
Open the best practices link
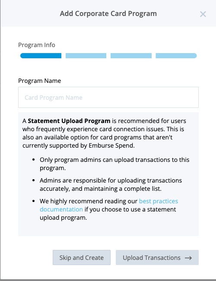pos(159,201)
